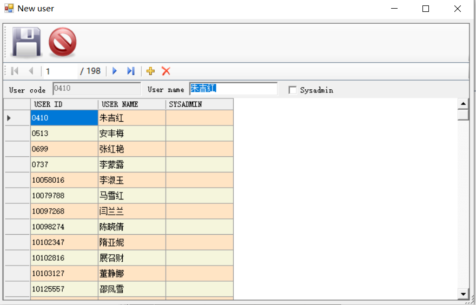Viewport: 476px width, 305px height.
Task: Select the cell with user ID 10058016
Action: pyautogui.click(x=64, y=180)
